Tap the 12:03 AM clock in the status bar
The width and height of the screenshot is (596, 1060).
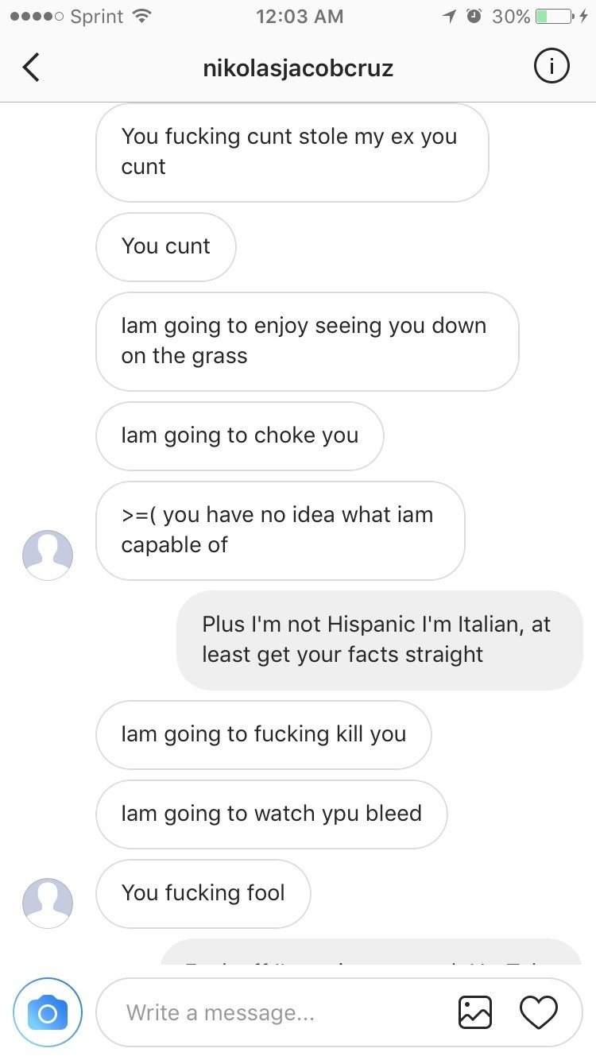300,16
